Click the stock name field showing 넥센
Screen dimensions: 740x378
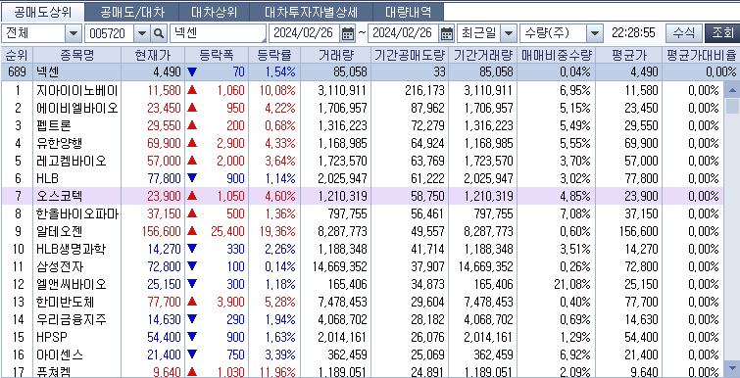point(218,33)
